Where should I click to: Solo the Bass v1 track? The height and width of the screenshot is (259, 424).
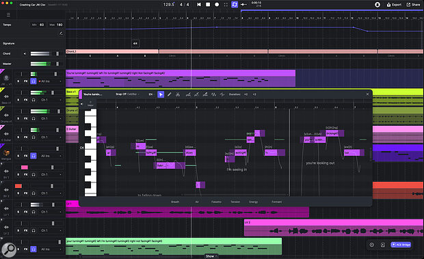[x=18, y=100]
